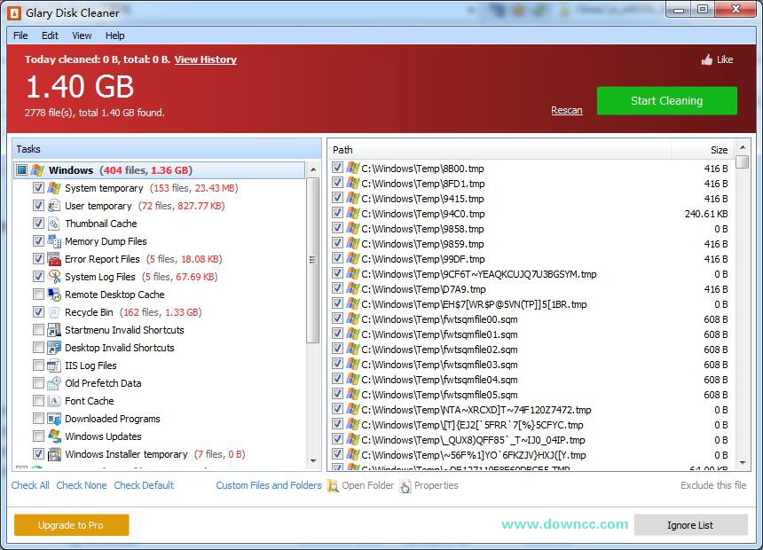Open View History
The image size is (763, 550).
tap(205, 59)
